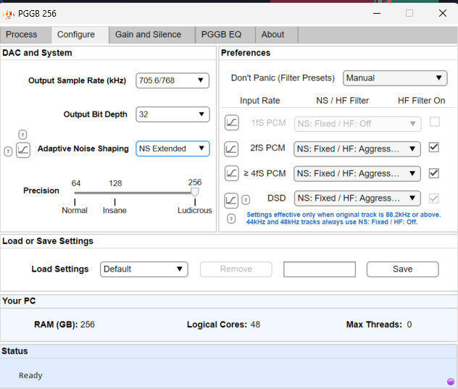Open the filter graph for 2fS PCM
This screenshot has width=458, height=389.
click(231, 149)
